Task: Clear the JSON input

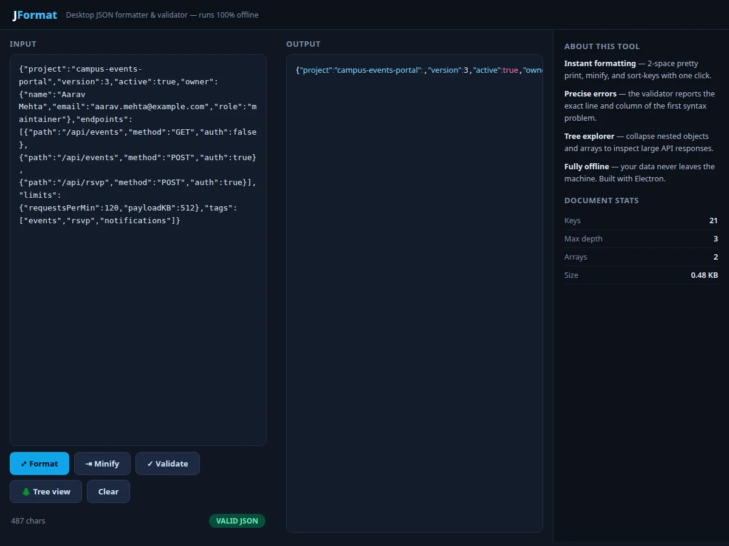Action: 108,491
